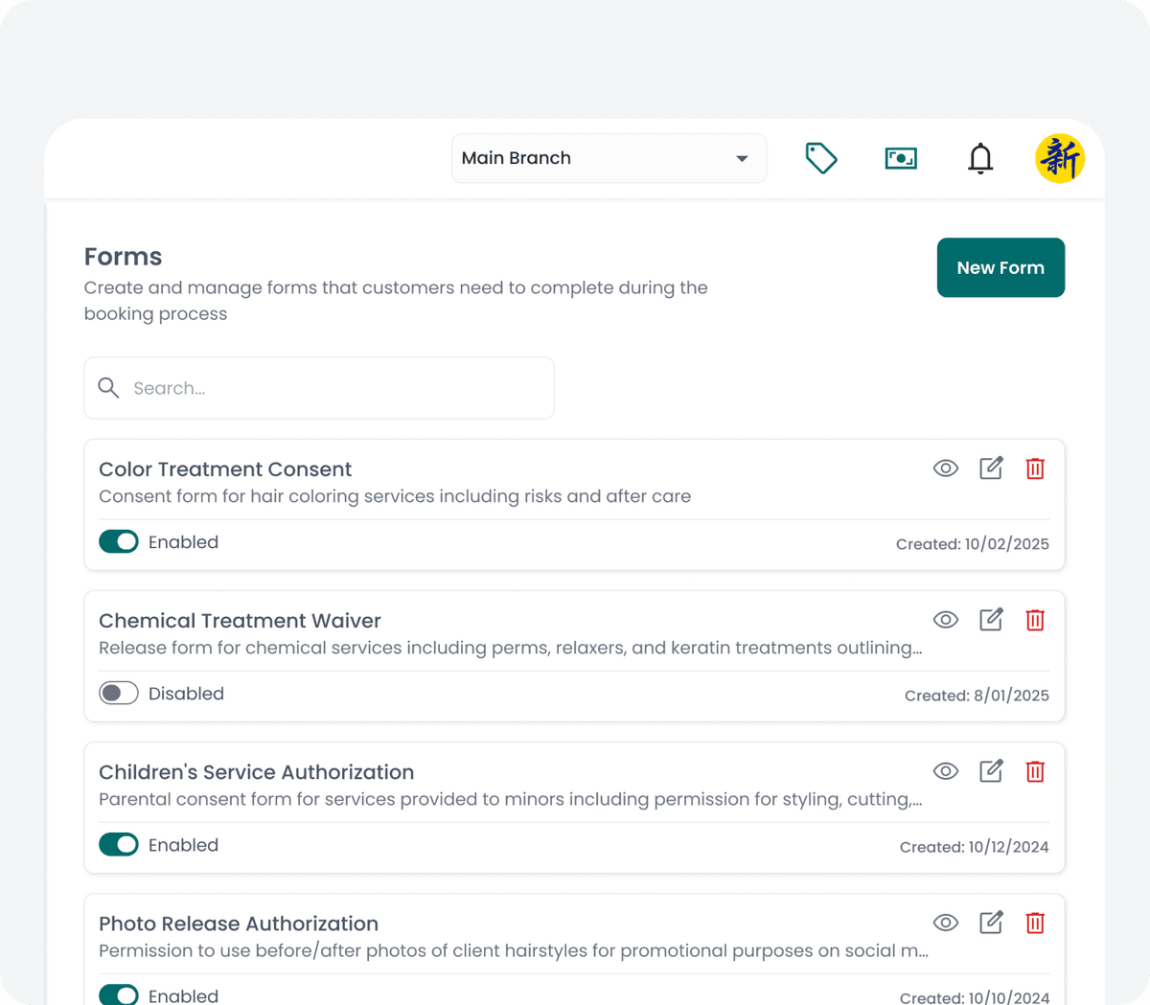Screen dimensions: 1150x1005
Task: Click the profile avatar in the top right
Action: click(x=1060, y=158)
